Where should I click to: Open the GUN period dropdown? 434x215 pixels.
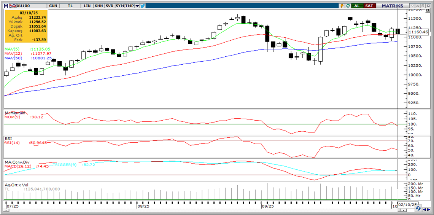(54, 6)
